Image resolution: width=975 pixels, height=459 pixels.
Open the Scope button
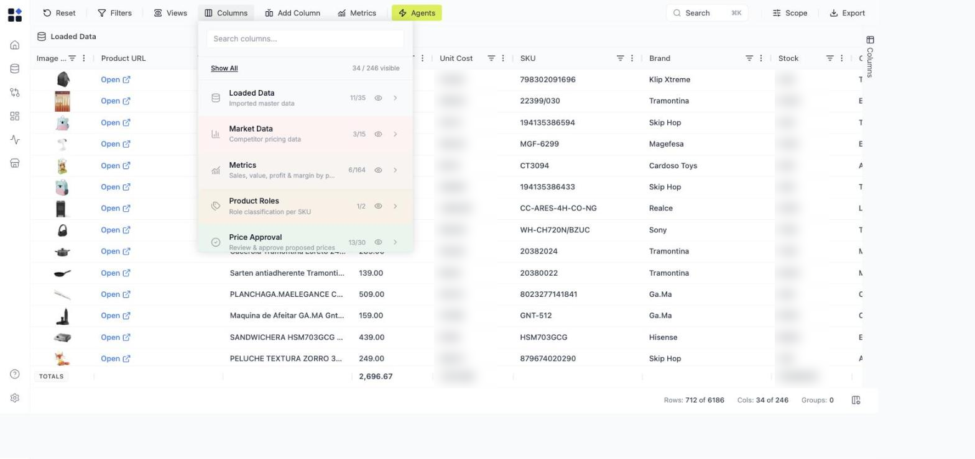coord(790,13)
